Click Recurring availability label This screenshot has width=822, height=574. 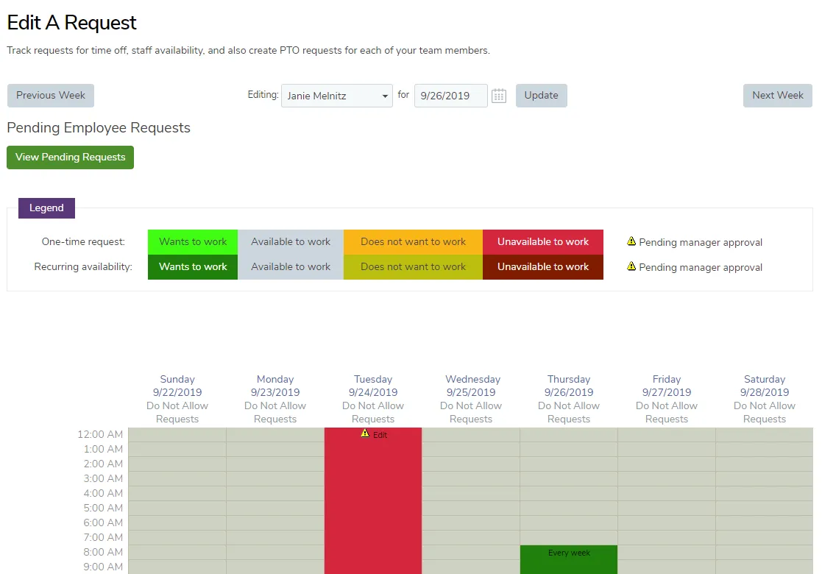pyautogui.click(x=83, y=267)
